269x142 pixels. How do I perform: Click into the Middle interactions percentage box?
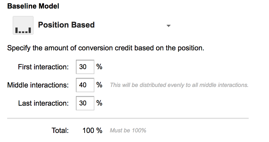tap(85, 85)
